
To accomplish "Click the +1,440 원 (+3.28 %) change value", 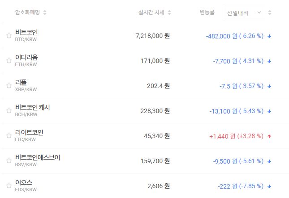I will pos(236,136).
